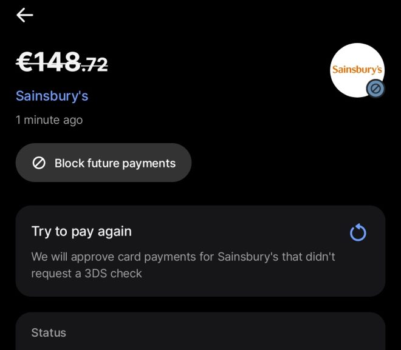Open the blue Sainsbury's merchant link
401x350 pixels.
tap(52, 96)
